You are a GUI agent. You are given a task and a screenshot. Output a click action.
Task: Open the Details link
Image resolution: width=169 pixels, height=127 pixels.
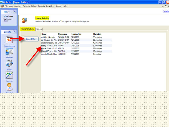pyautogui.click(x=166, y=11)
